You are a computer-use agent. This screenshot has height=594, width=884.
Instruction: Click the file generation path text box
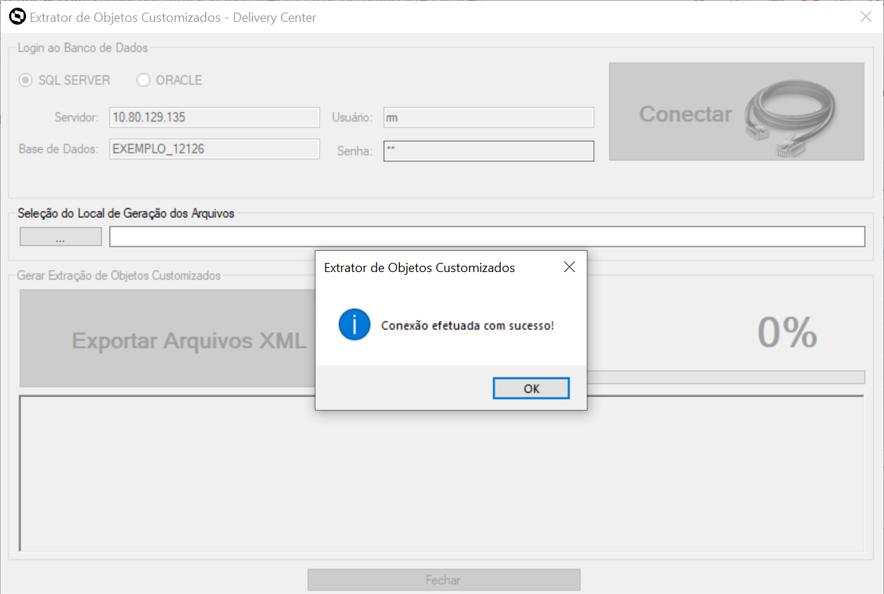[x=487, y=237]
